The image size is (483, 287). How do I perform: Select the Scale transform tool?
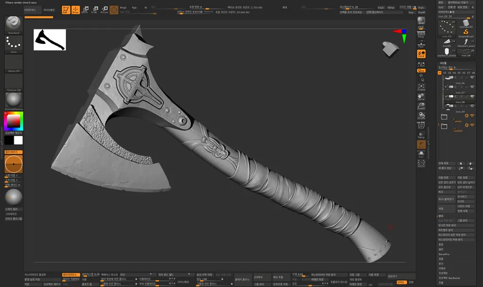pos(94,10)
